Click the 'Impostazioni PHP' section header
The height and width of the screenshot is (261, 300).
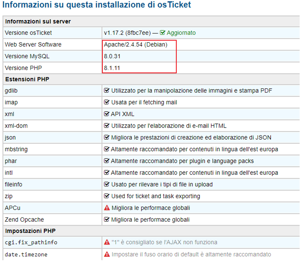30,231
